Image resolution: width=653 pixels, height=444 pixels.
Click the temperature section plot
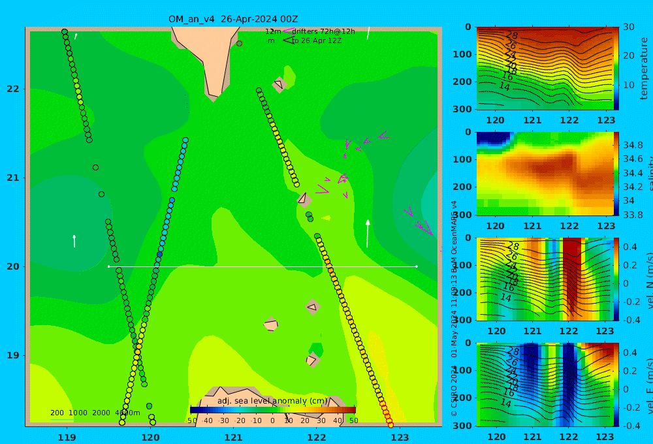pyautogui.click(x=545, y=69)
